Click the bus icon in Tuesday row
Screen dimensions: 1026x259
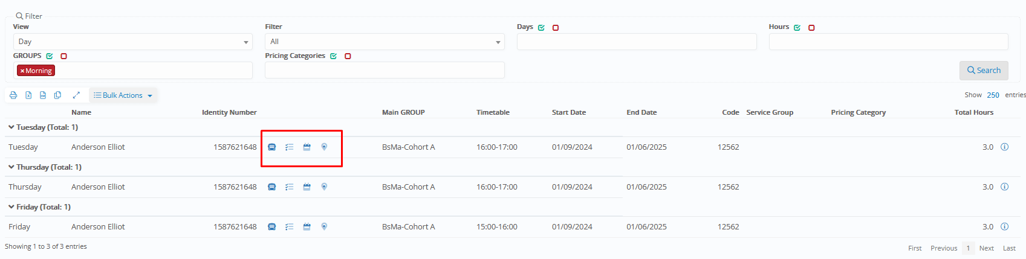tap(272, 147)
